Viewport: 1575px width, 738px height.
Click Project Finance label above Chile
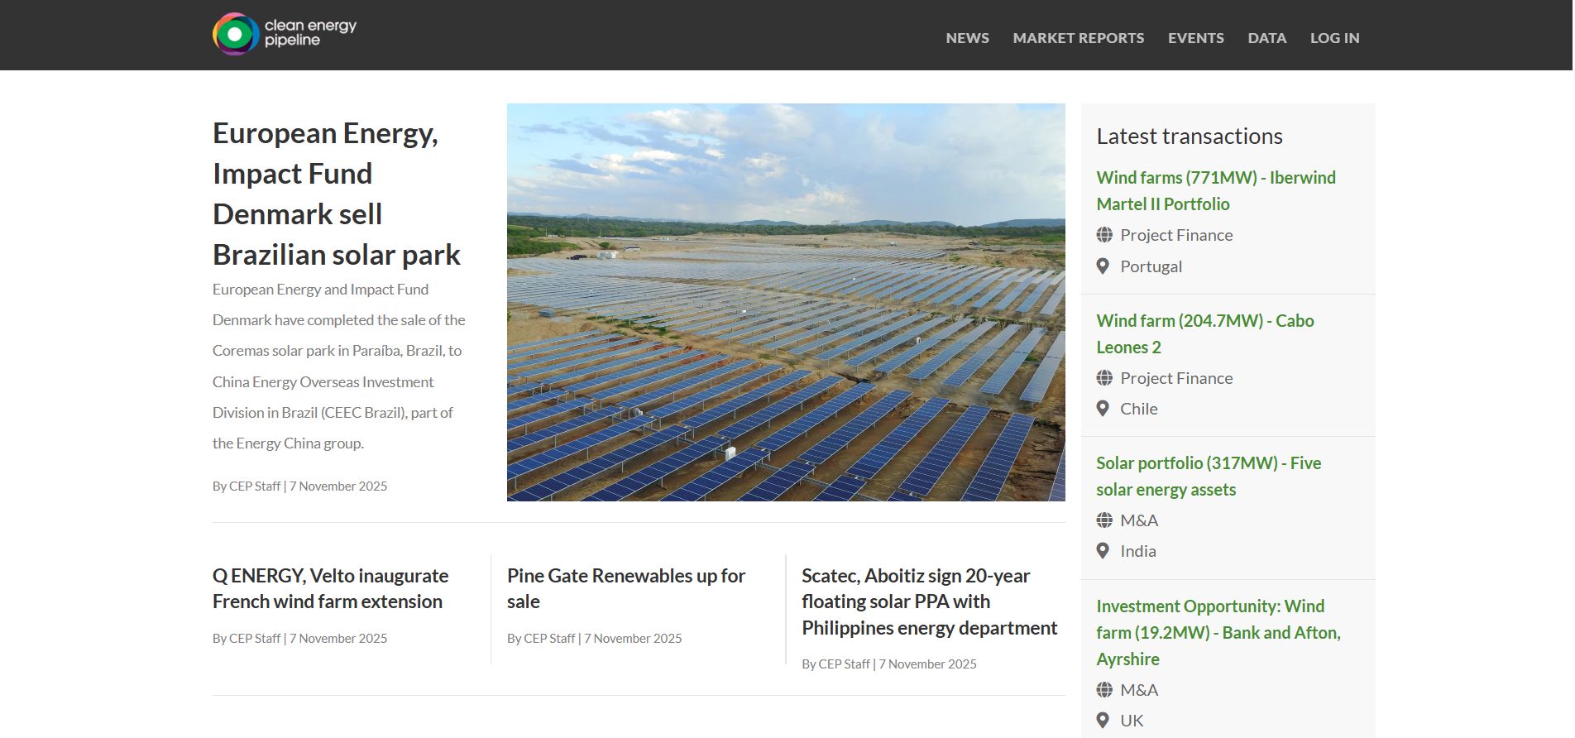(x=1176, y=378)
